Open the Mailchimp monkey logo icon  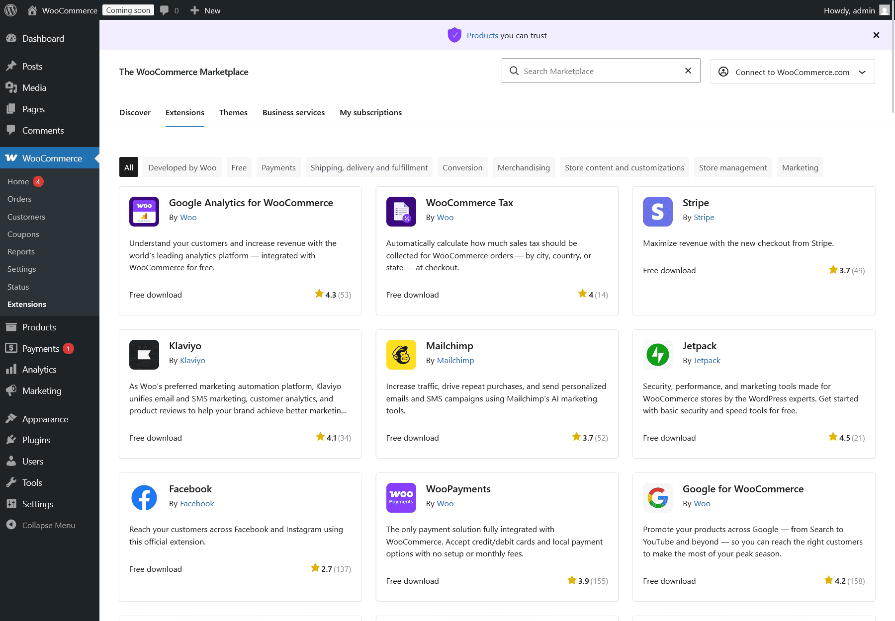[x=401, y=355]
